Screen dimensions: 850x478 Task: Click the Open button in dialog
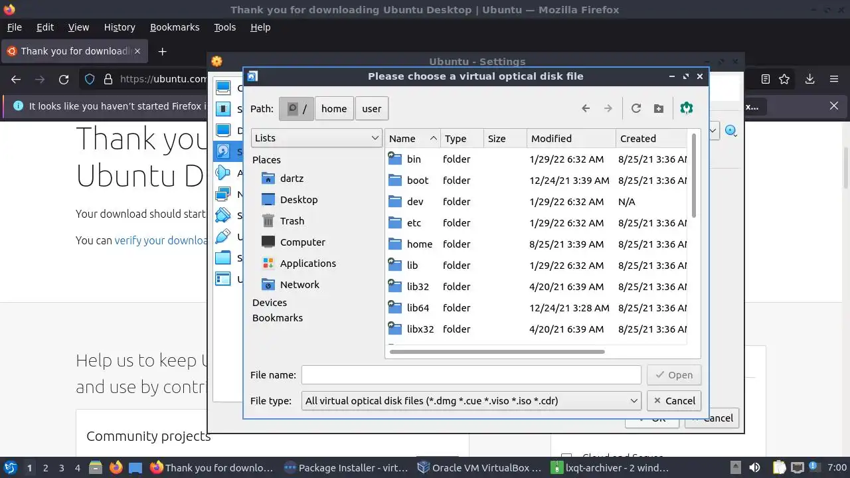click(x=673, y=375)
